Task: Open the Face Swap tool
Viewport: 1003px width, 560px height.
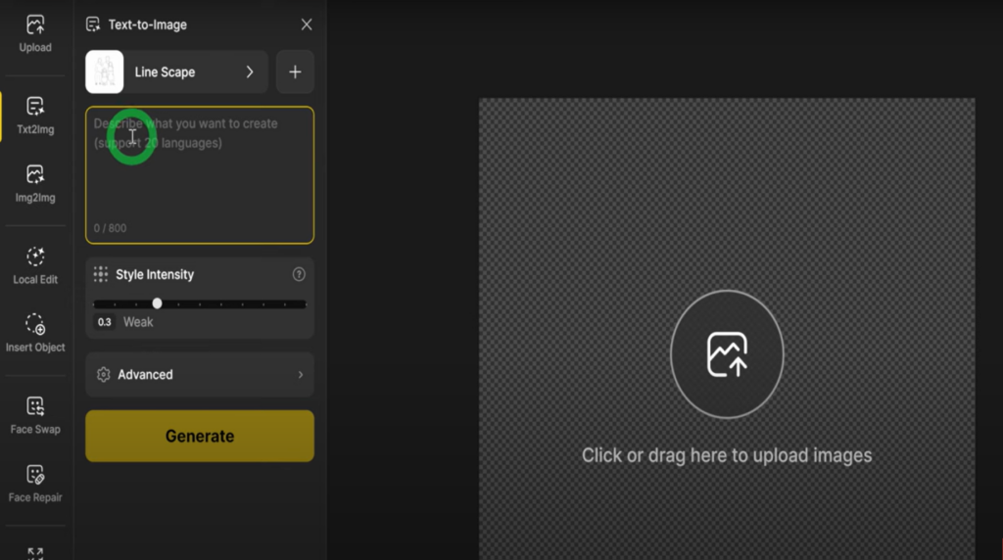Action: pos(35,415)
